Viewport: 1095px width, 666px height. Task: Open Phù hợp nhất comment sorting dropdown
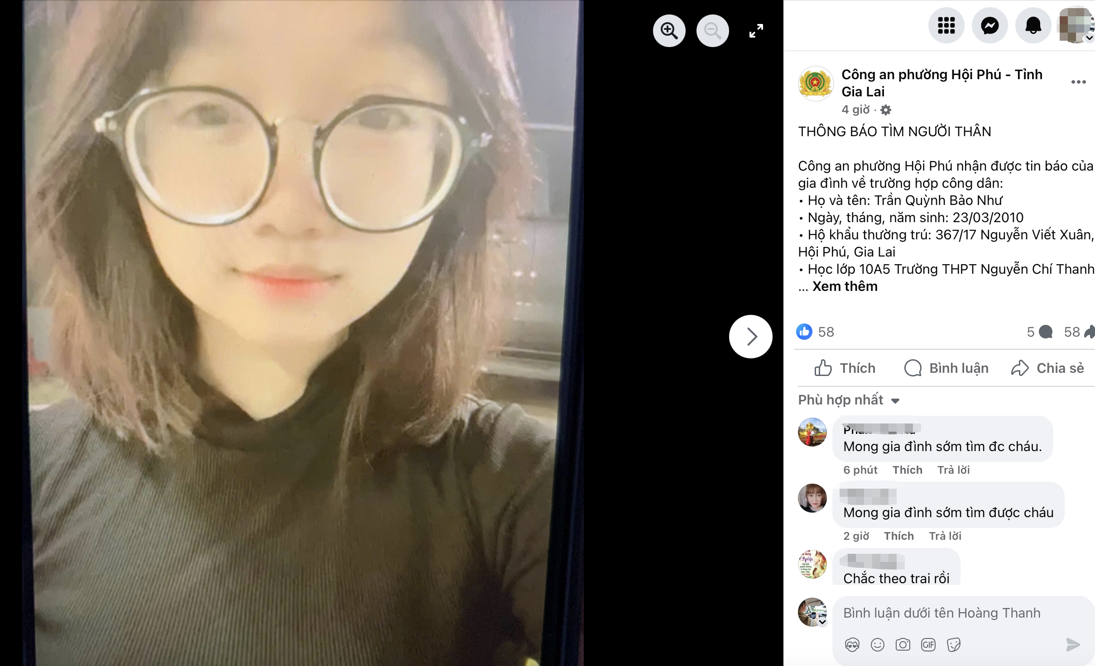(x=849, y=400)
